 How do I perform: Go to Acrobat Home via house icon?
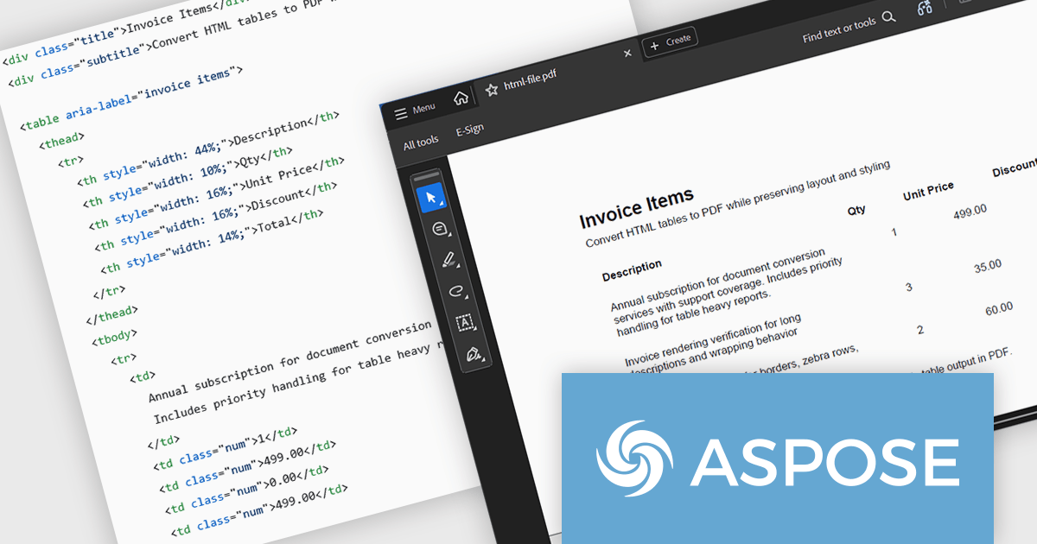pyautogui.click(x=461, y=98)
